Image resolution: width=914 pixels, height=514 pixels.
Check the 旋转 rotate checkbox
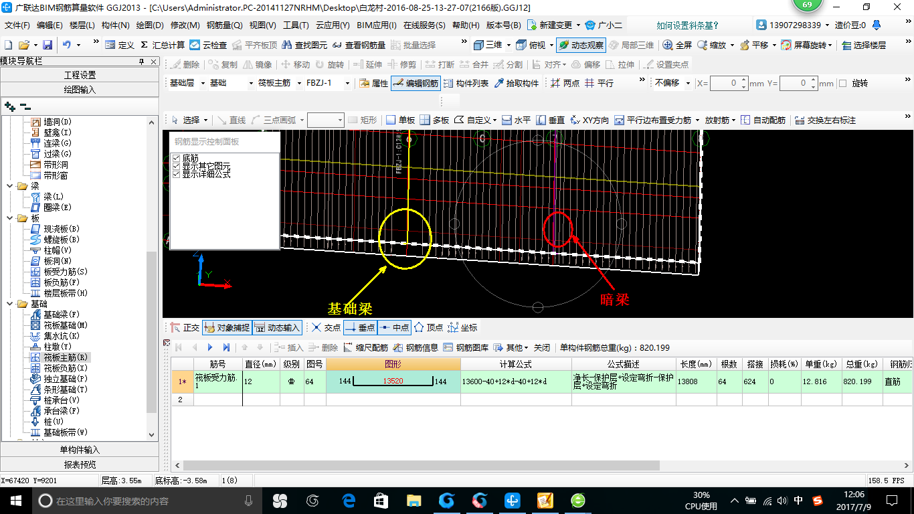tap(843, 84)
